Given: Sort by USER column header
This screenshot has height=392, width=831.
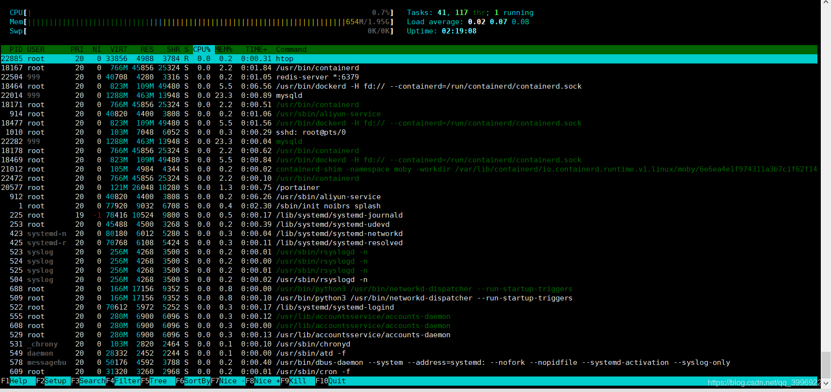Looking at the screenshot, I should [x=36, y=49].
